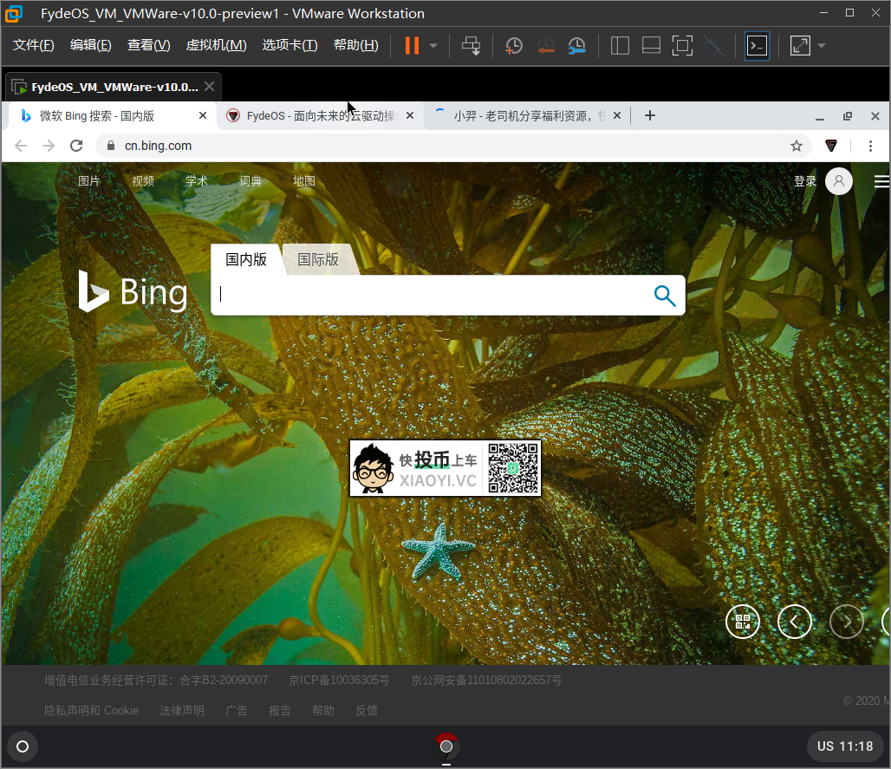Show previous Bing background image

pos(794,621)
